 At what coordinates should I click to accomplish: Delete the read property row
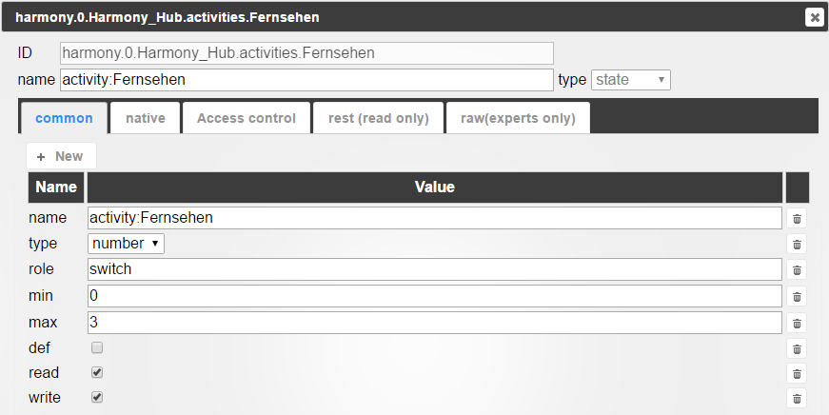click(798, 373)
